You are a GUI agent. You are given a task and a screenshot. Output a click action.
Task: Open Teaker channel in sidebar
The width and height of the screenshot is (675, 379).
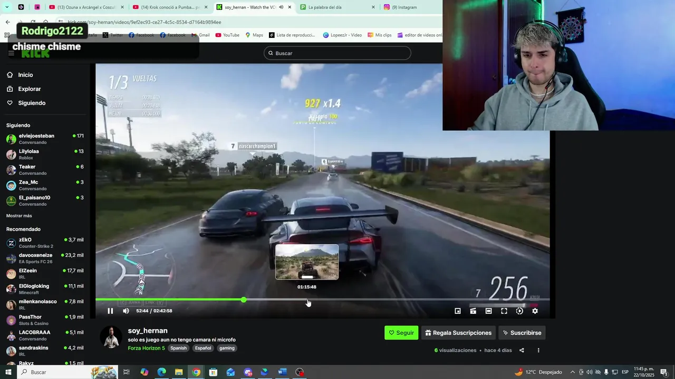45,170
